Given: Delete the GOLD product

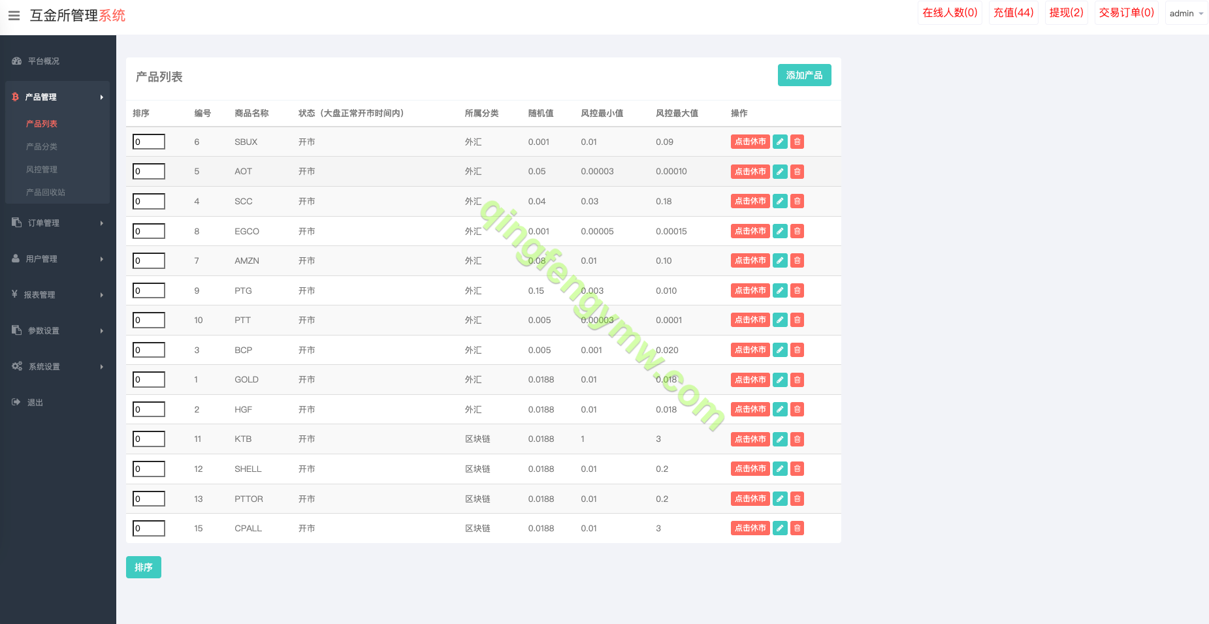Looking at the screenshot, I should [x=797, y=380].
